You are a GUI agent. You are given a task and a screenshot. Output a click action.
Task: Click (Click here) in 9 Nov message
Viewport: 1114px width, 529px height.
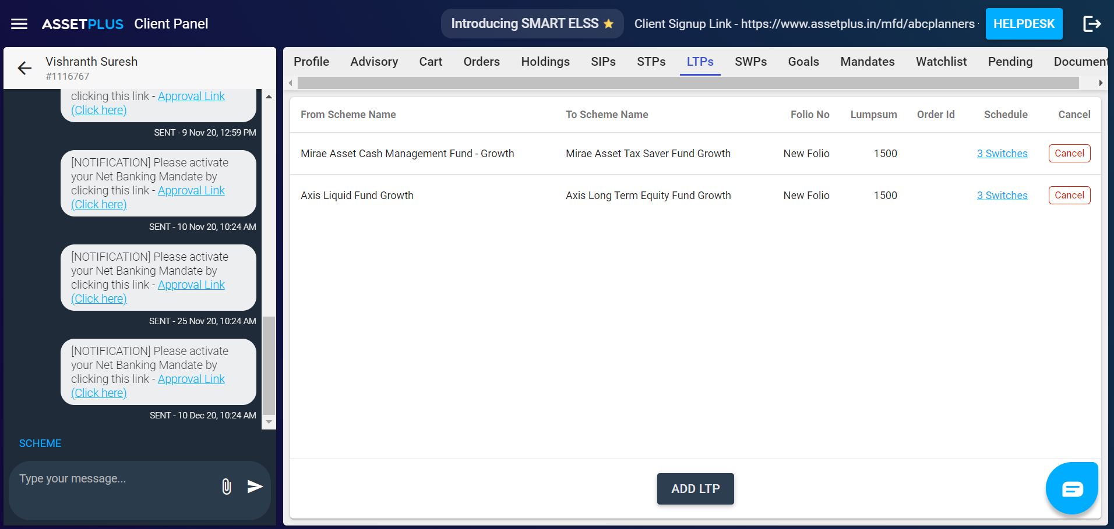click(98, 110)
